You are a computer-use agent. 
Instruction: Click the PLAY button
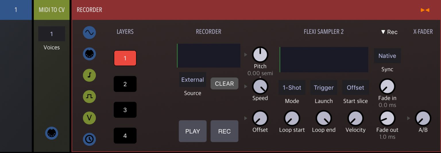[x=193, y=131]
